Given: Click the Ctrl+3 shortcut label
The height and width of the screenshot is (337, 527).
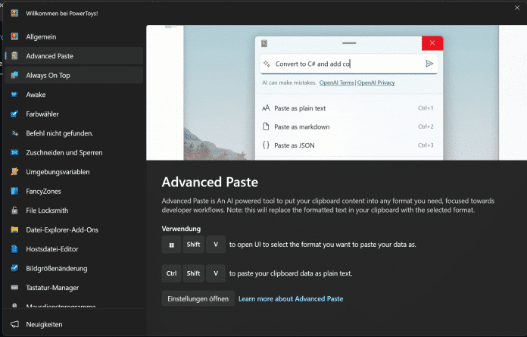Looking at the screenshot, I should coord(426,145).
